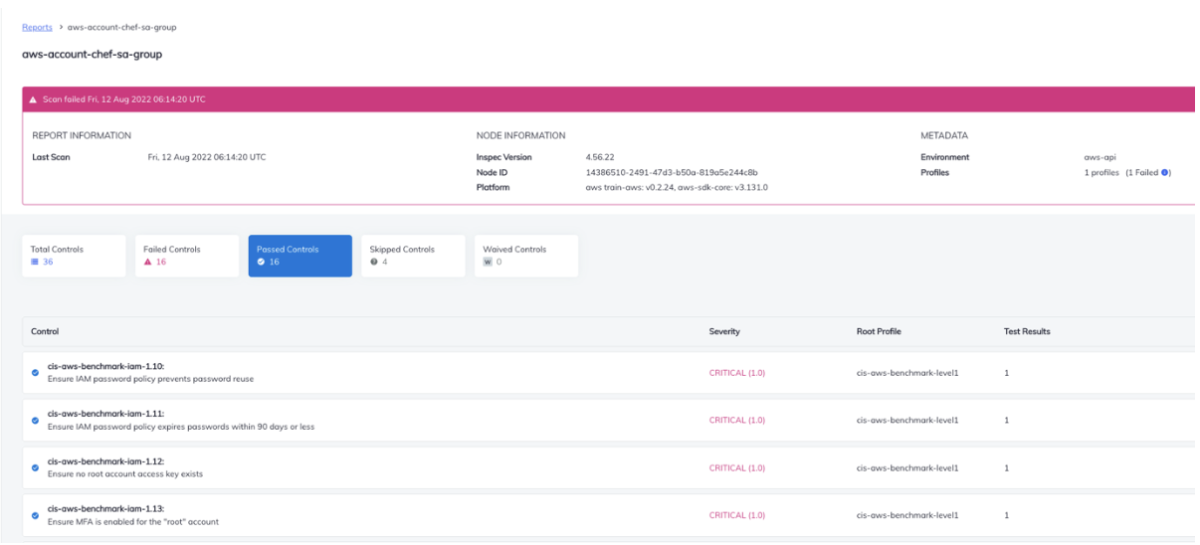The image size is (1200, 545).
Task: Show only Skipped Controls
Action: coord(412,256)
